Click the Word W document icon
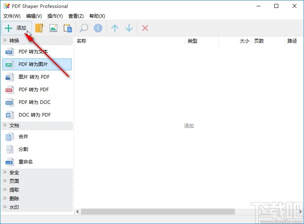 (x=9, y=115)
